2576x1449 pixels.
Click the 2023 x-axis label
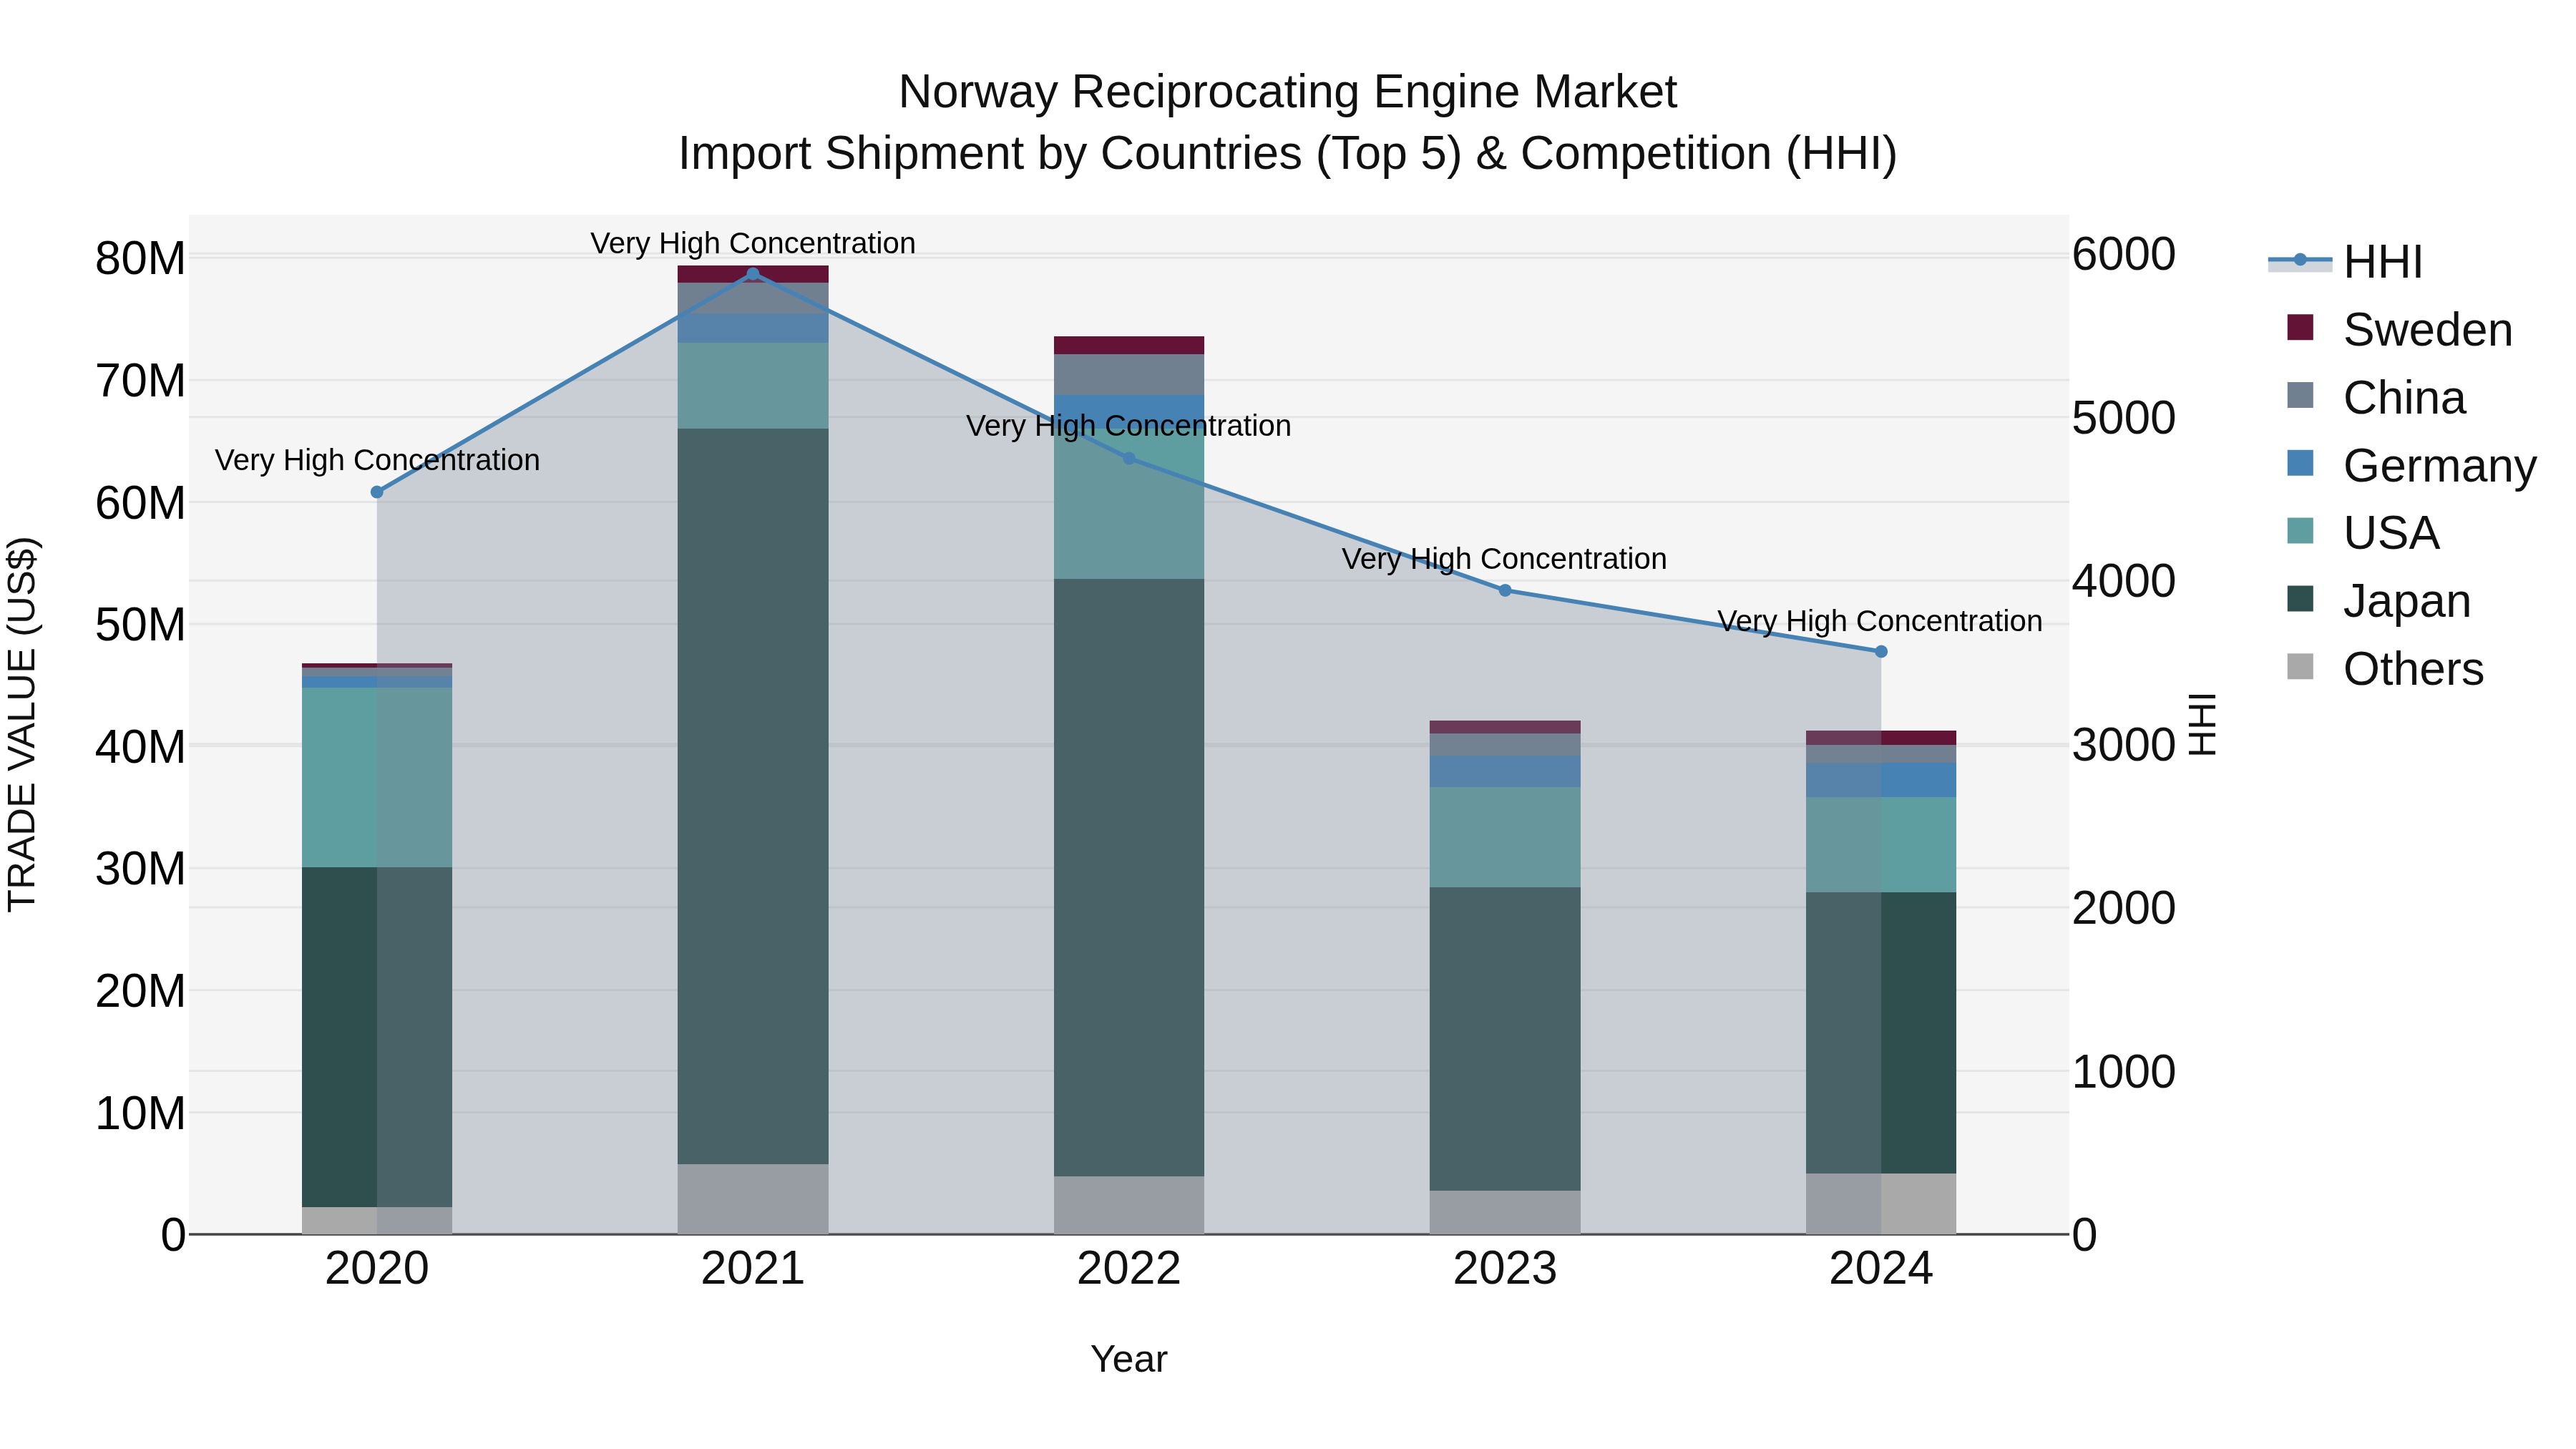1505,1269
